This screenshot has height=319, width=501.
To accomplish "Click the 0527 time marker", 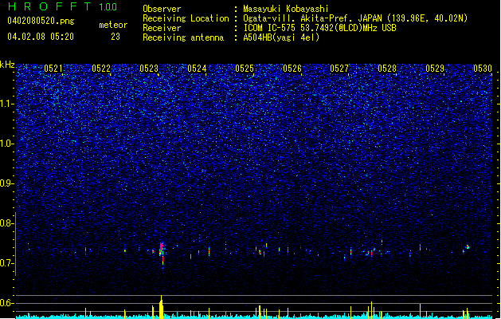I will 339,69.
